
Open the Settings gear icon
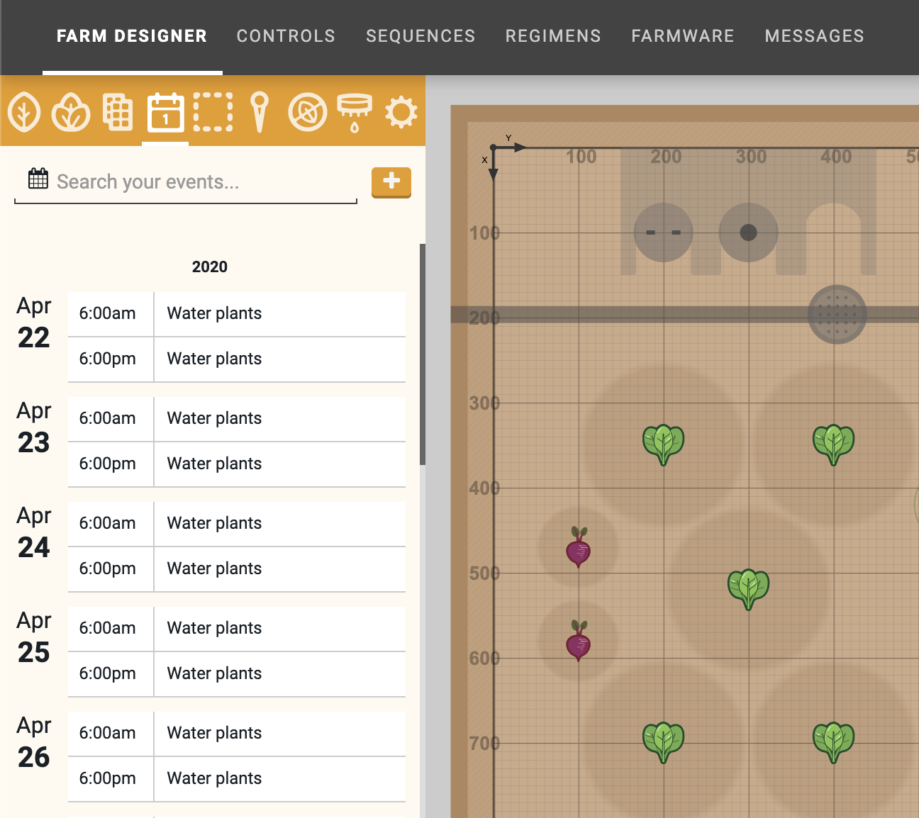point(401,112)
